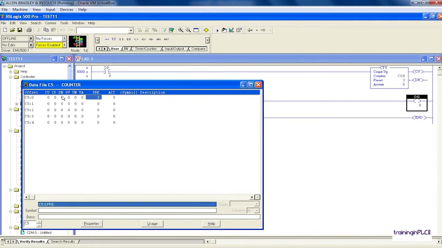The height and width of the screenshot is (248, 442).
Task: Toggle the UA bit for C5:2
Action: click(82, 110)
